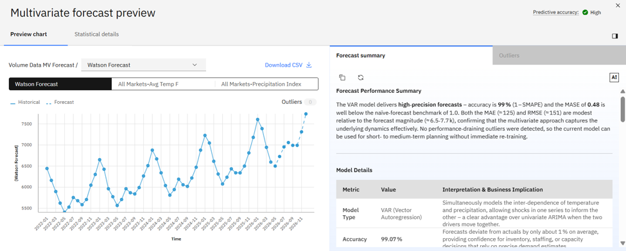The width and height of the screenshot is (626, 251).
Task: Switch to Preview chart tab
Action: tap(29, 35)
